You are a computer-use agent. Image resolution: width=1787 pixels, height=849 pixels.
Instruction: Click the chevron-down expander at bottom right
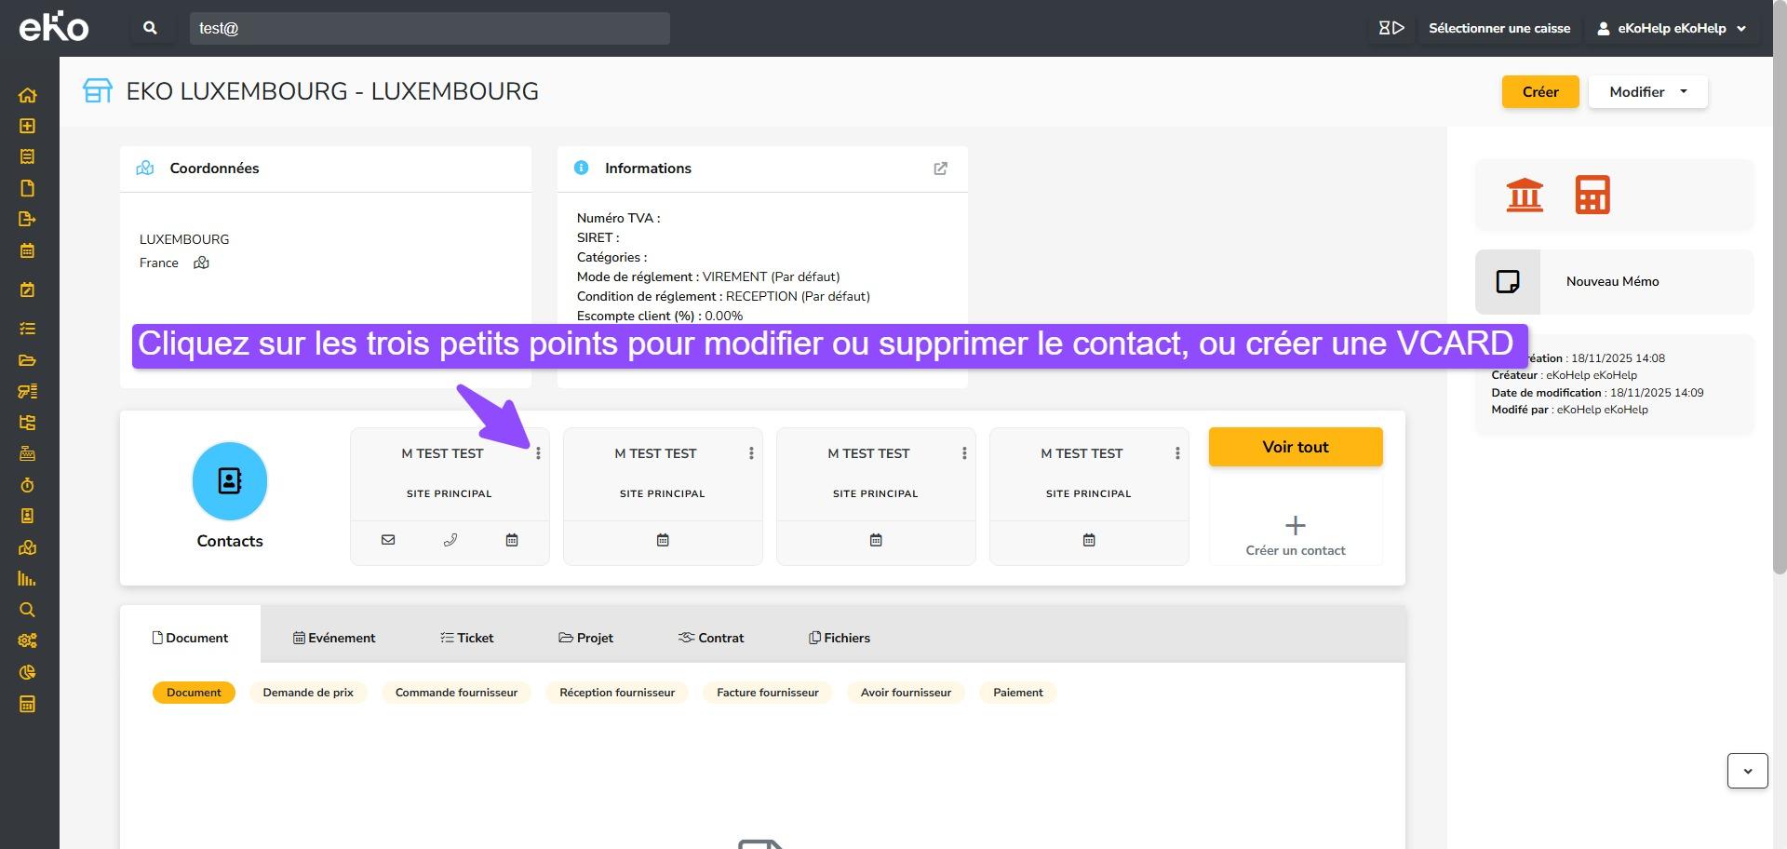coord(1747,771)
